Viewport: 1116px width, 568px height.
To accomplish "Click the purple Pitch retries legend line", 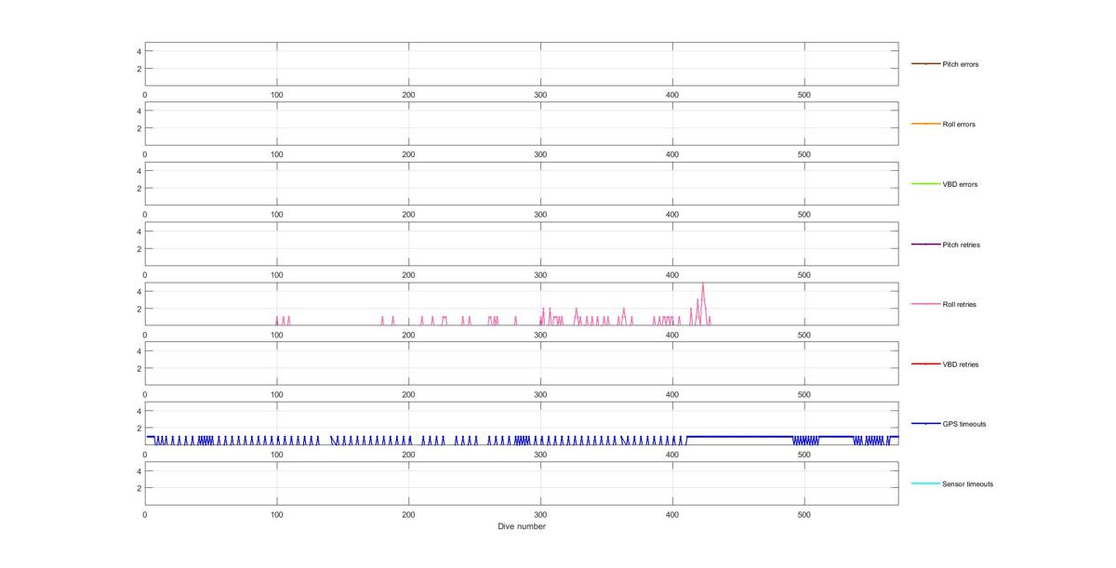I will (x=925, y=244).
